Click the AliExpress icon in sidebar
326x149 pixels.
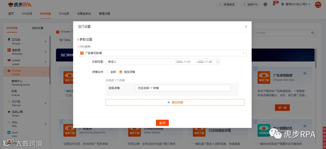pyautogui.click(x=9, y=50)
